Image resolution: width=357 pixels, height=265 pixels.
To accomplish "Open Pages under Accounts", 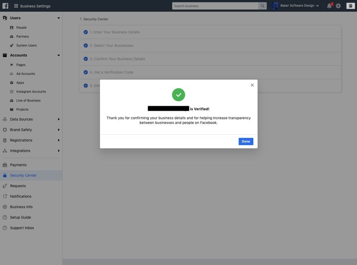I will [x=21, y=65].
